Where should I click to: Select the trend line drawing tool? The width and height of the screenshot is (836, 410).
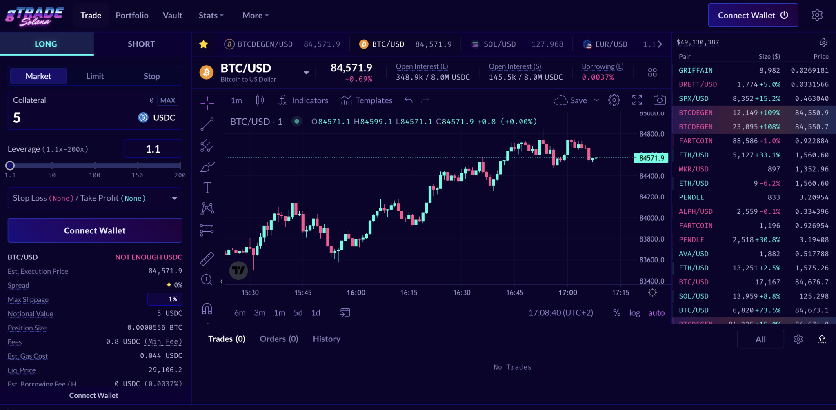(207, 124)
